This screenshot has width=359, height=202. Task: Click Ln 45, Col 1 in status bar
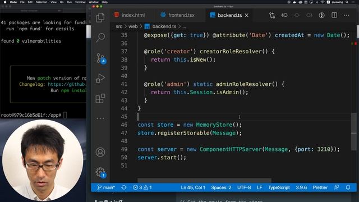[x=193, y=187]
